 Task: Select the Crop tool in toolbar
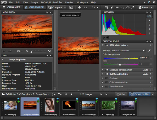106,7
